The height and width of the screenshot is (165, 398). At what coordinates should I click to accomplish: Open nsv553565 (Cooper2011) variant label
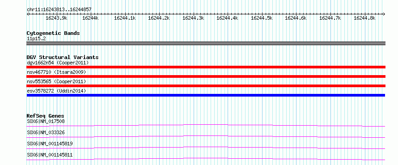(56, 81)
